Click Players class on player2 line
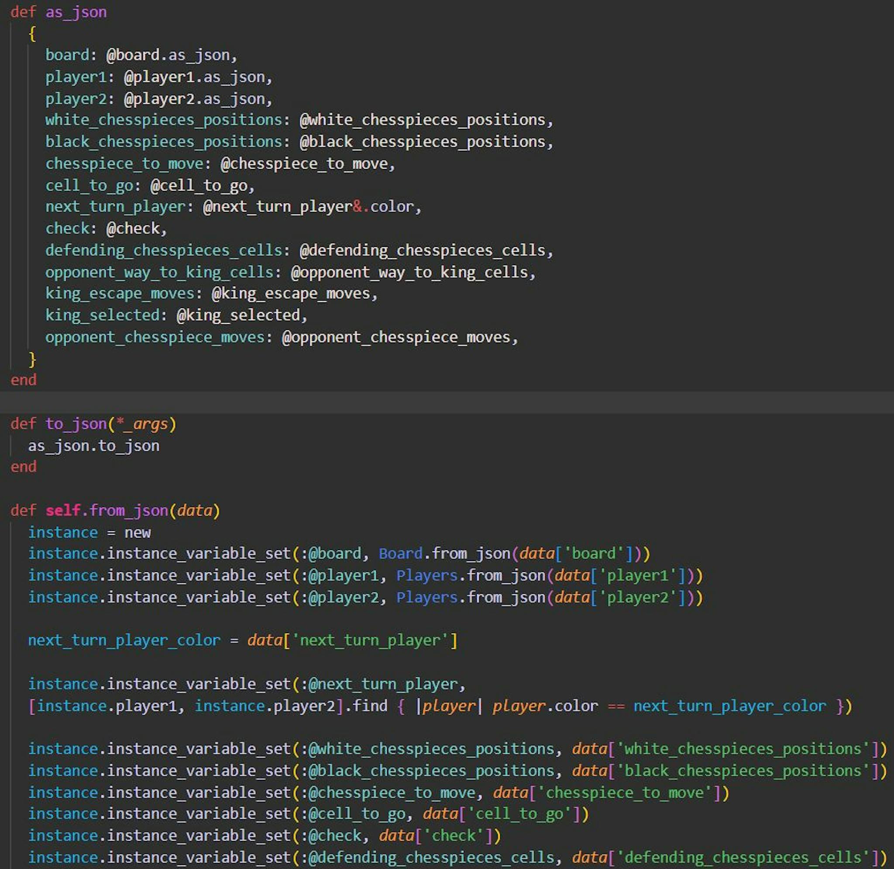894x869 pixels. [427, 597]
